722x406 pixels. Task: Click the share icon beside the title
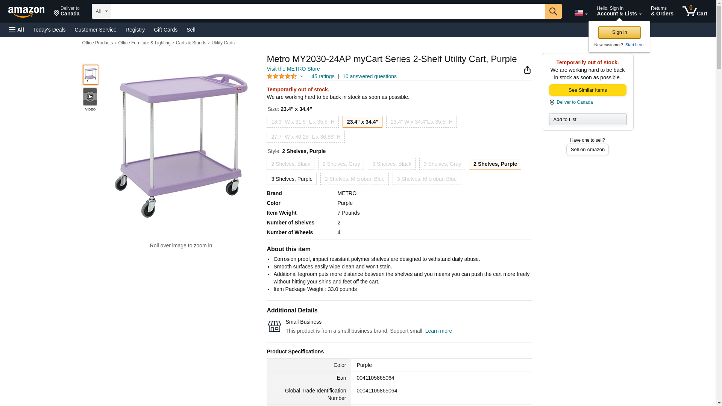coord(527,70)
